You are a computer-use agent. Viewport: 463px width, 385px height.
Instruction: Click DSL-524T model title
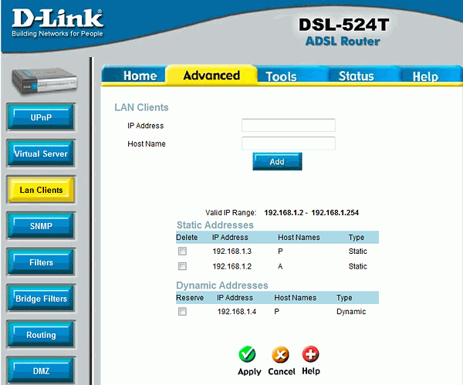tap(343, 25)
